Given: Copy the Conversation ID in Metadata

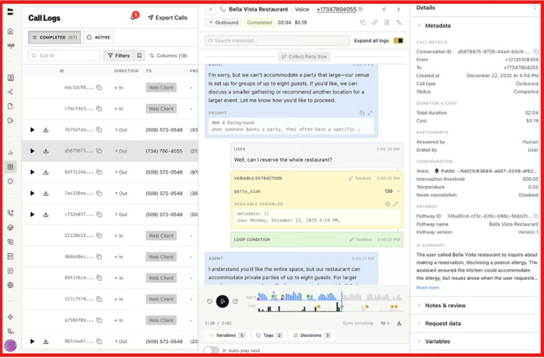Looking at the screenshot, I should [536, 52].
